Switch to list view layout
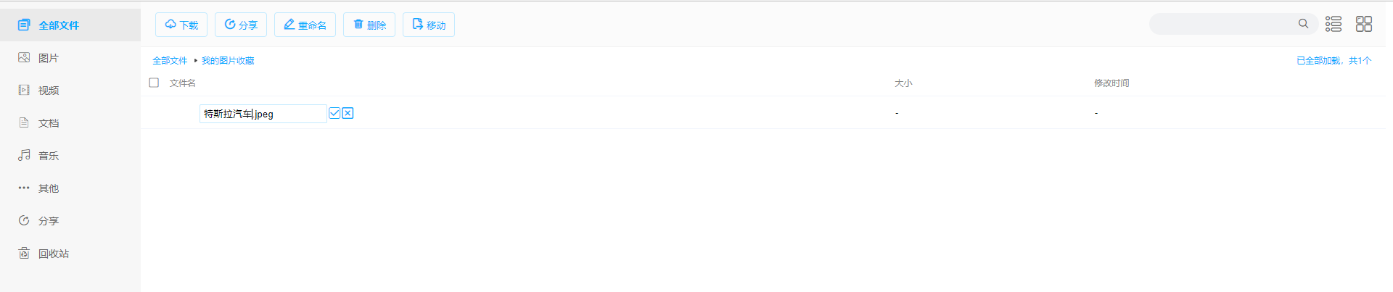The width and height of the screenshot is (1393, 292). pos(1334,24)
